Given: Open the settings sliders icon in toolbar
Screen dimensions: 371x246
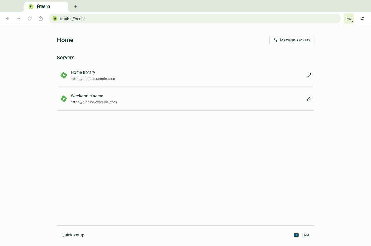Looking at the screenshot, I should point(362,19).
